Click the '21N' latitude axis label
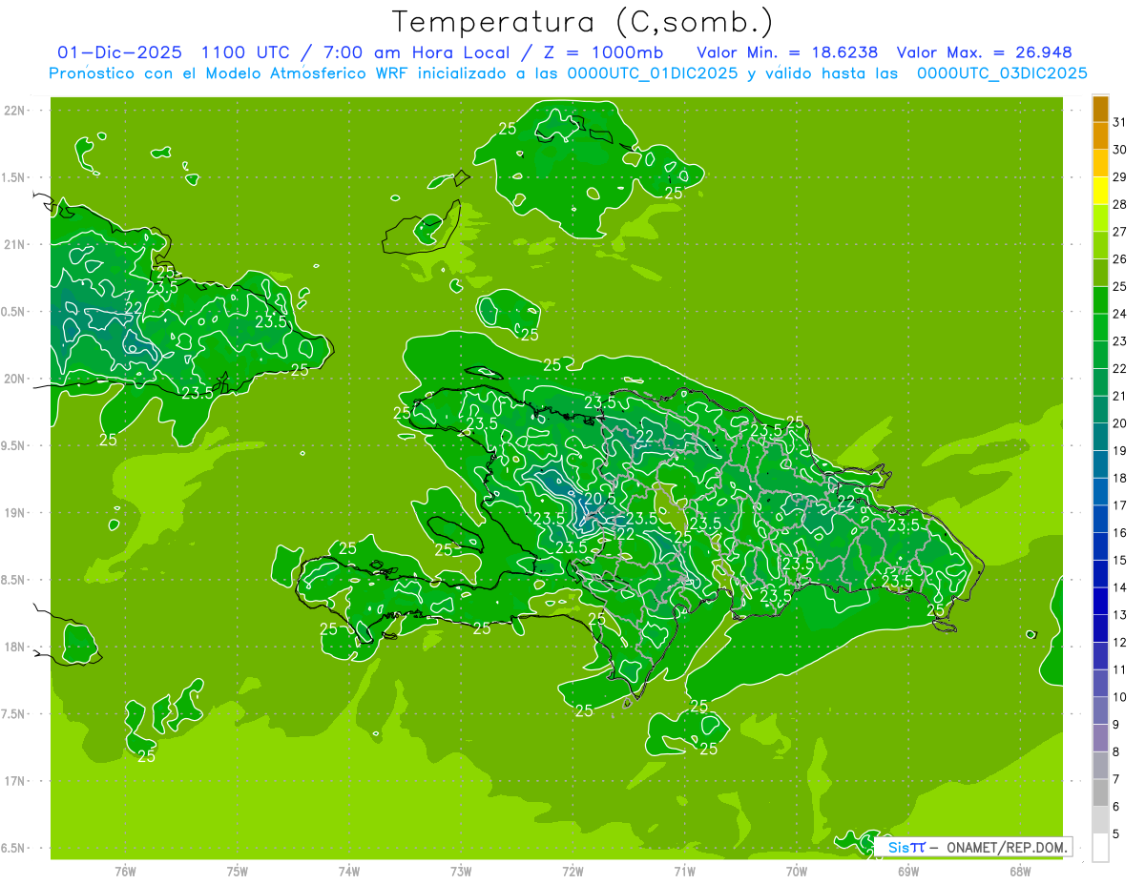This screenshot has width=1145, height=884. [x=15, y=244]
